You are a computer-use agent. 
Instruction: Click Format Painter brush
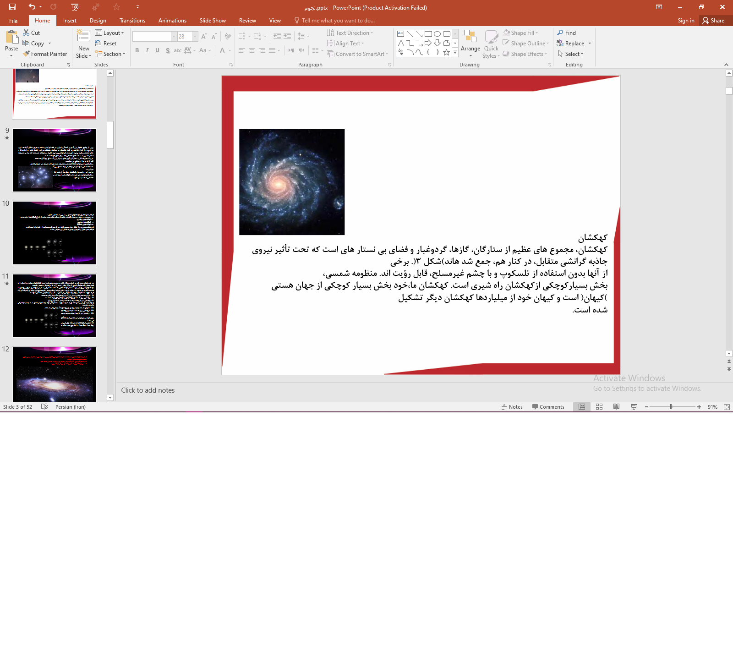tap(45, 54)
